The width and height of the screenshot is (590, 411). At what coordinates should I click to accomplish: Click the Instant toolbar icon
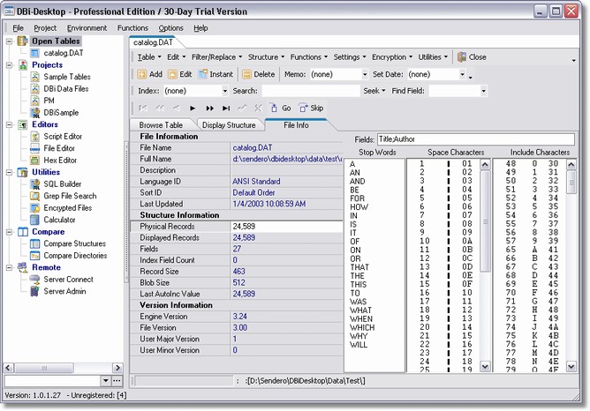coord(203,74)
